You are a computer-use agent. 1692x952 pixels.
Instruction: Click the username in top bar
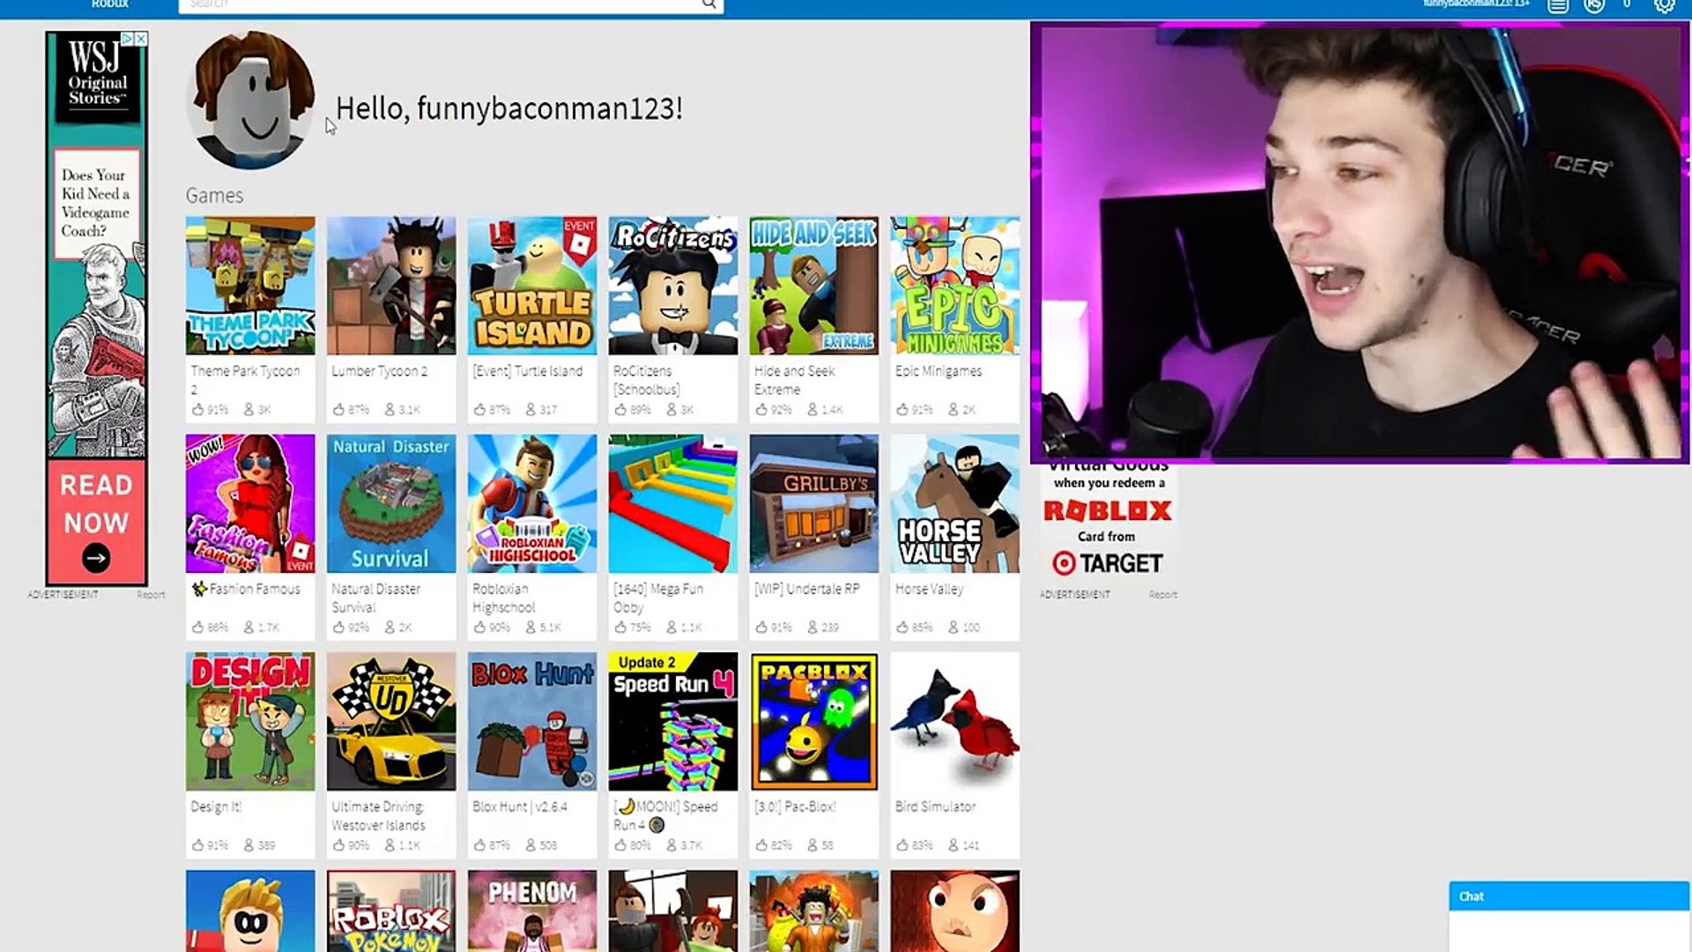coord(1475,4)
